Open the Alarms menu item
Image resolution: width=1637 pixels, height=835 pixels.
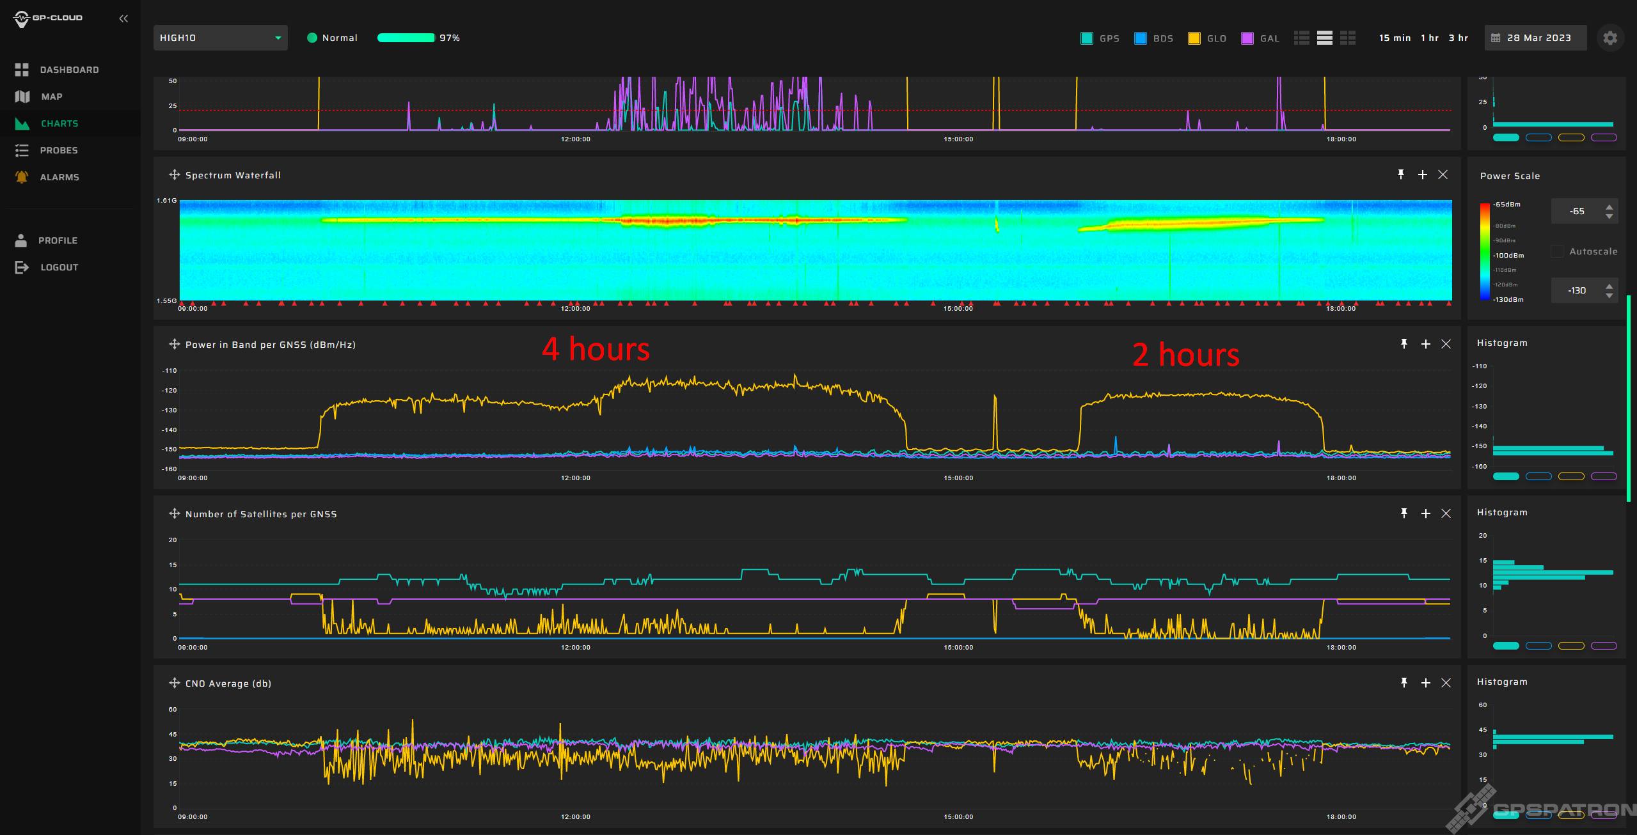(59, 177)
